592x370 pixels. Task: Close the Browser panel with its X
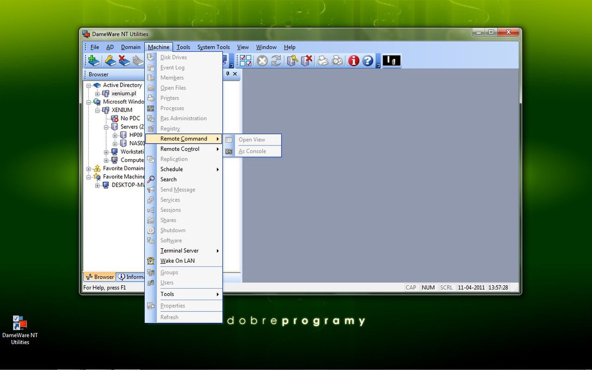coord(235,74)
